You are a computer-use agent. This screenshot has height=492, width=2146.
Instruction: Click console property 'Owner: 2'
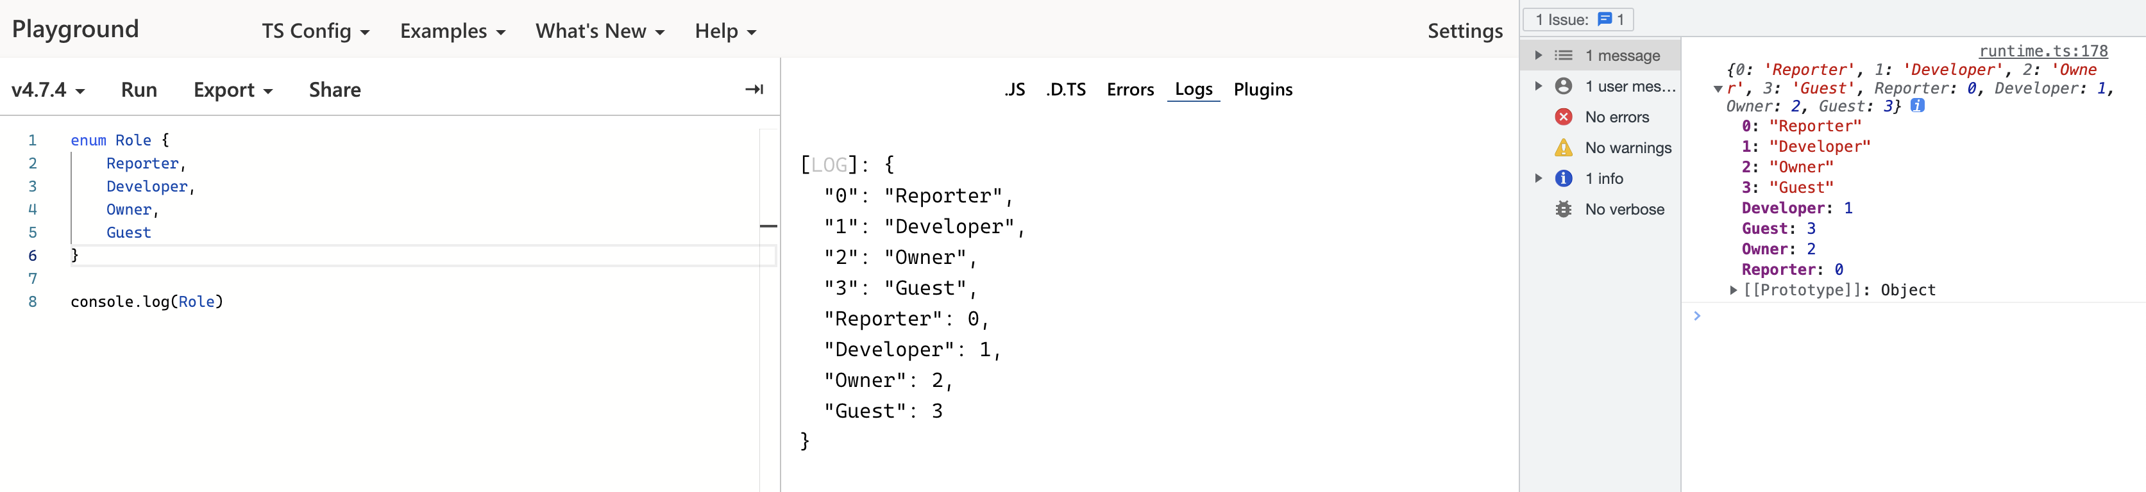coord(1778,250)
